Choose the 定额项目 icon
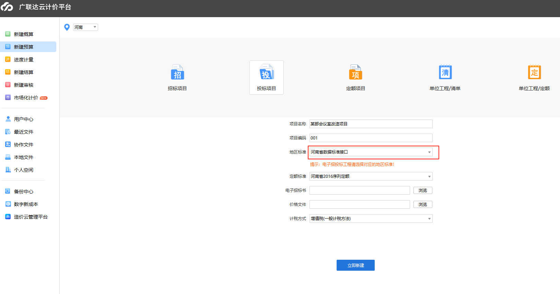Viewport: 560px width, 294px height. (356, 72)
